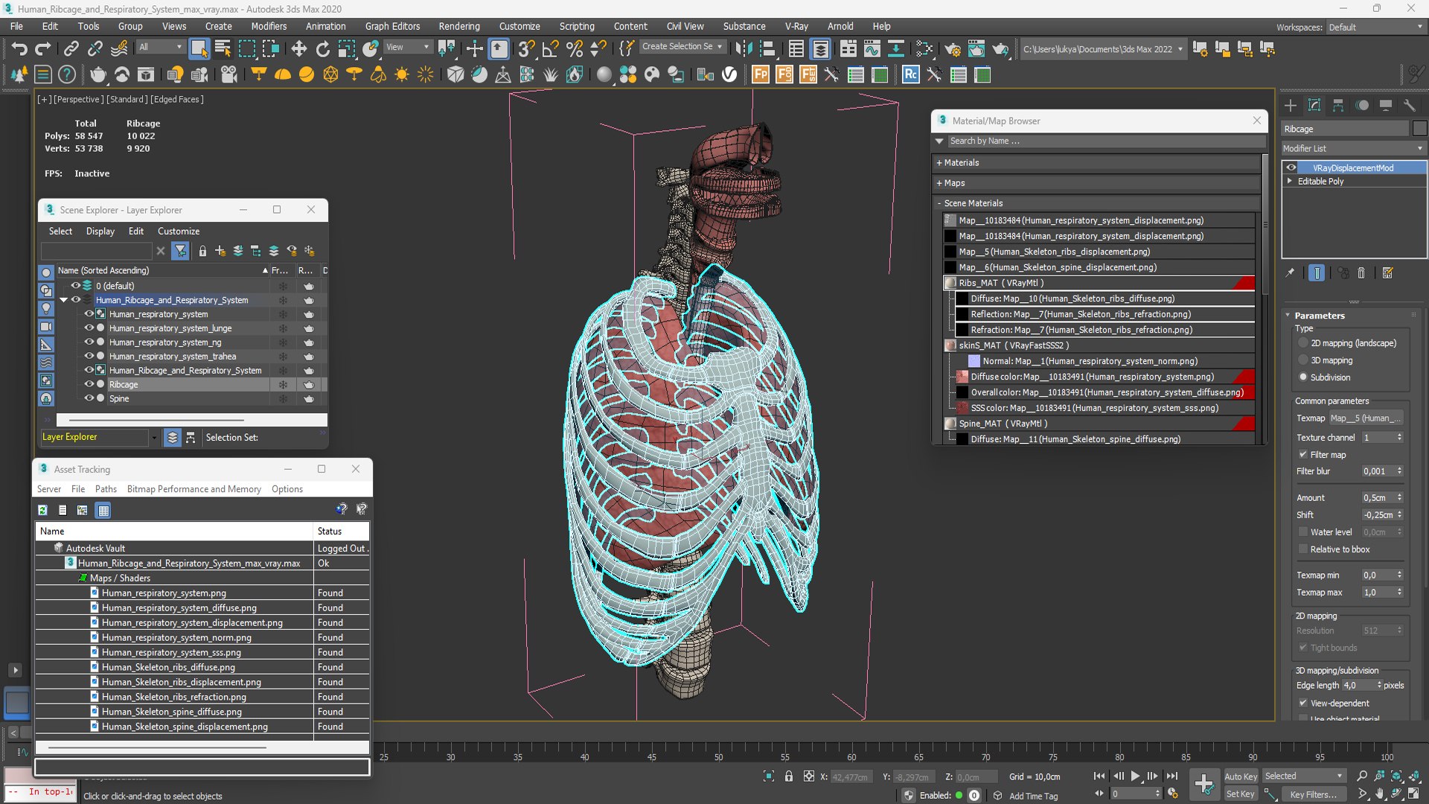This screenshot has width=1429, height=804.
Task: Select 3D mapping radio button
Action: pos(1303,360)
